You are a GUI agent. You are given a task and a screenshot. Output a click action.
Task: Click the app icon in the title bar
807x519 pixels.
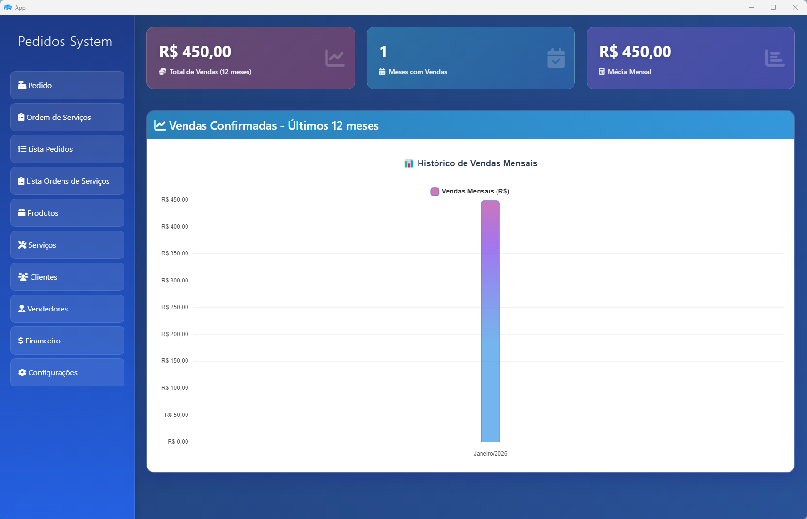click(8, 7)
